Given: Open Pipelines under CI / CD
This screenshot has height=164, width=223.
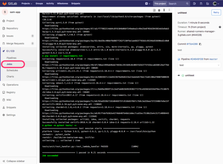Looking at the screenshot, I should pos(11,58).
